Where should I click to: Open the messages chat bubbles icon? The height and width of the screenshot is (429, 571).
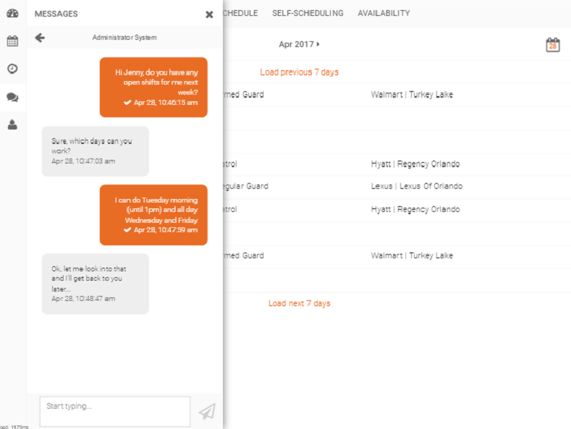tap(12, 97)
